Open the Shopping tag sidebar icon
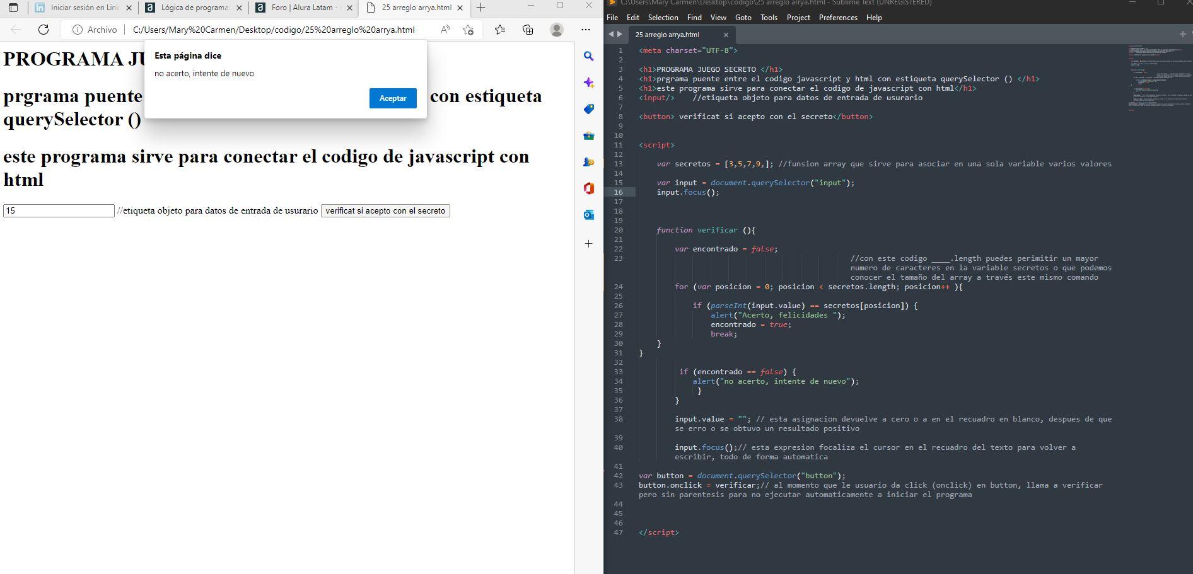This screenshot has height=574, width=1193. [x=589, y=109]
